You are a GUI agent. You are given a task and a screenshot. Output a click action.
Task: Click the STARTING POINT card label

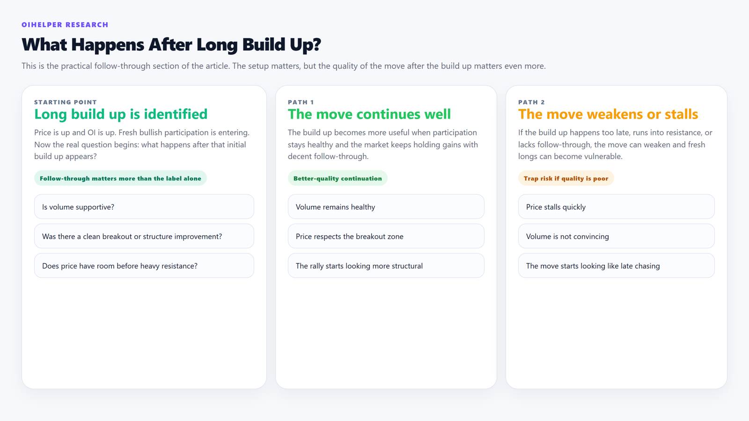coord(66,102)
